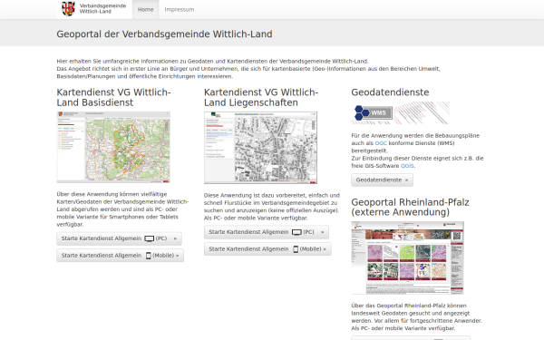
Task: Click the Verbandsgemeinde Wittlich-Land brand text
Action: pyautogui.click(x=102, y=9)
